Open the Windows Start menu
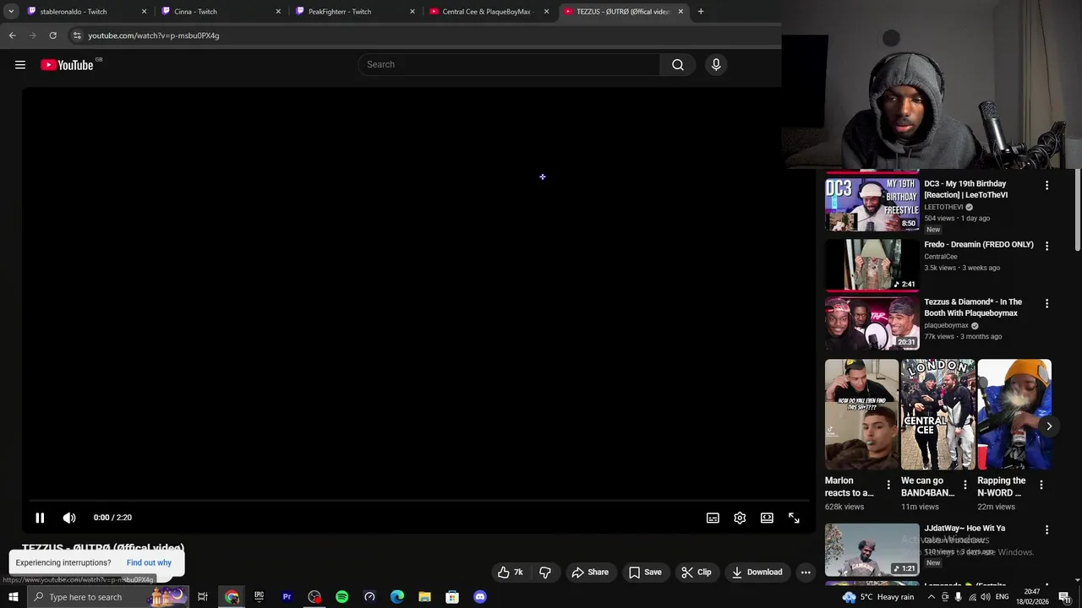1082x608 pixels. tap(13, 597)
